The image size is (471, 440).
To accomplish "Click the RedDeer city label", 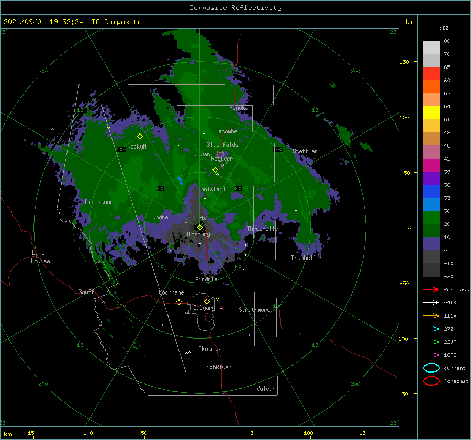I will (222, 159).
